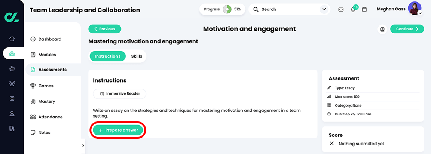
Task: Select the courses cubes icon in rail
Action: [12, 53]
